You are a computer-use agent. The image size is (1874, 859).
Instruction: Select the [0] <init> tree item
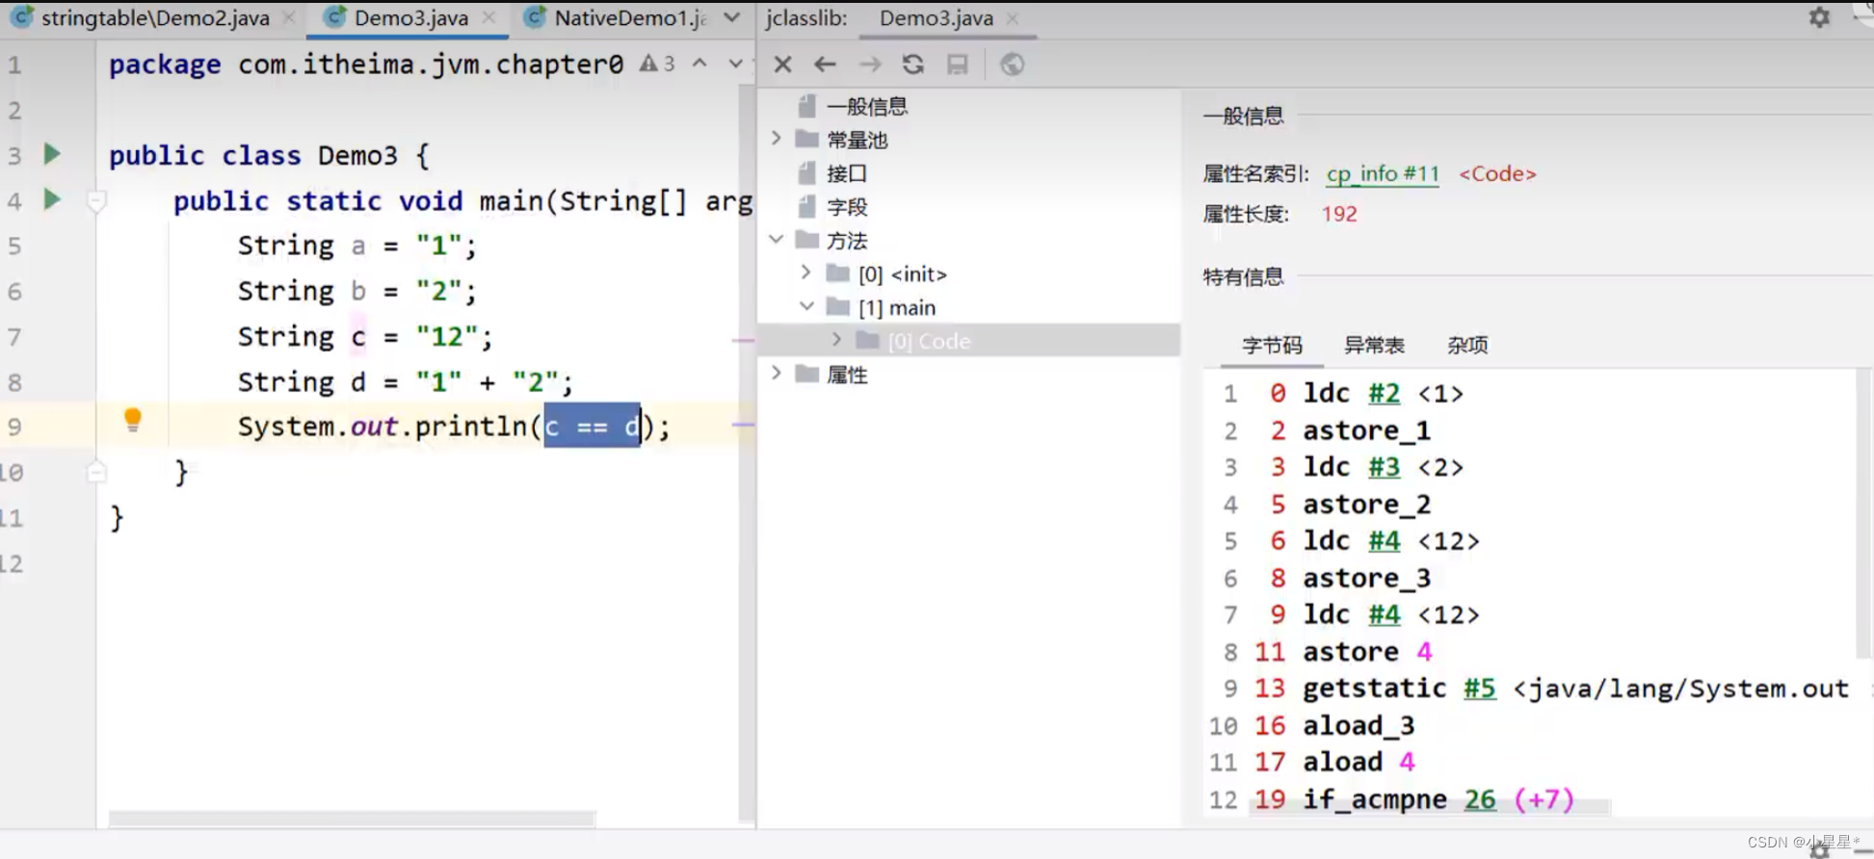click(903, 273)
